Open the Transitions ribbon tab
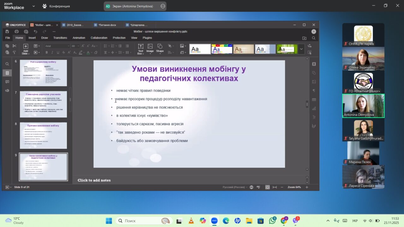Viewport: 404px width, 227px height. click(60, 38)
